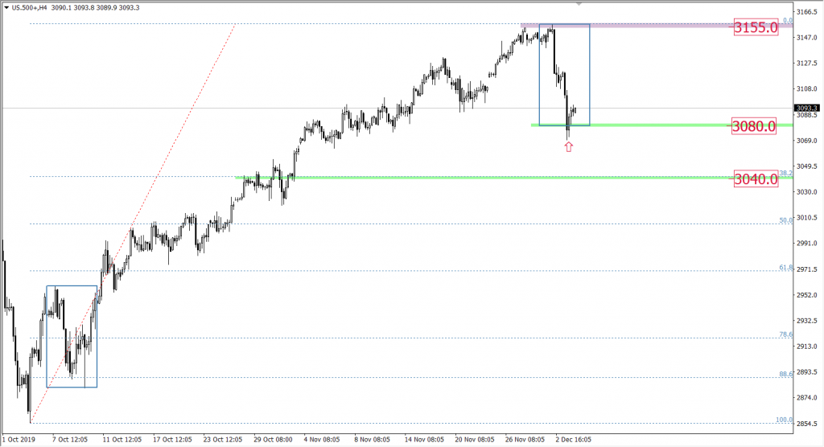Click the Fibonacci 38.2 level label

[x=785, y=173]
